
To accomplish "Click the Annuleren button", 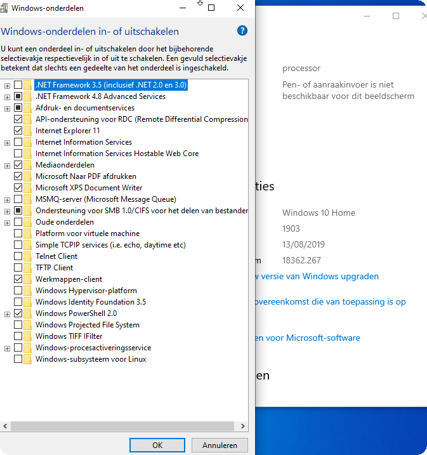I will [220, 445].
